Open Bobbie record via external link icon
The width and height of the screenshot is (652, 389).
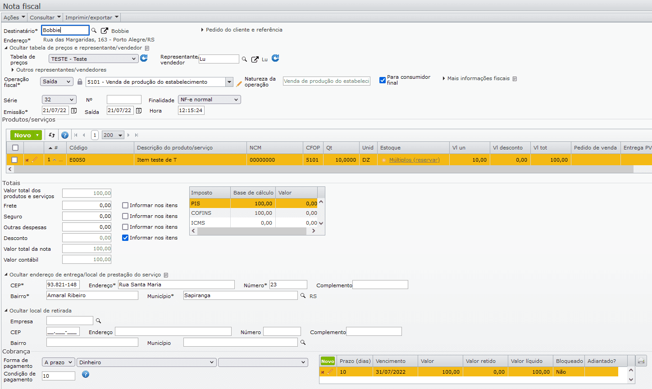[105, 31]
